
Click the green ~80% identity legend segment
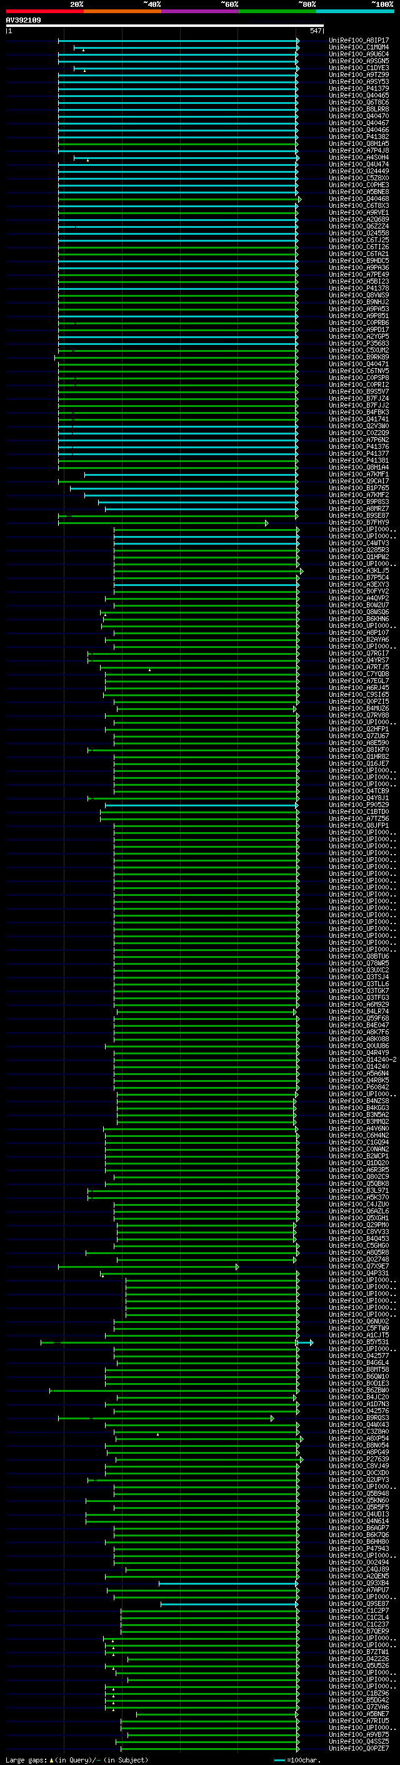click(x=277, y=11)
